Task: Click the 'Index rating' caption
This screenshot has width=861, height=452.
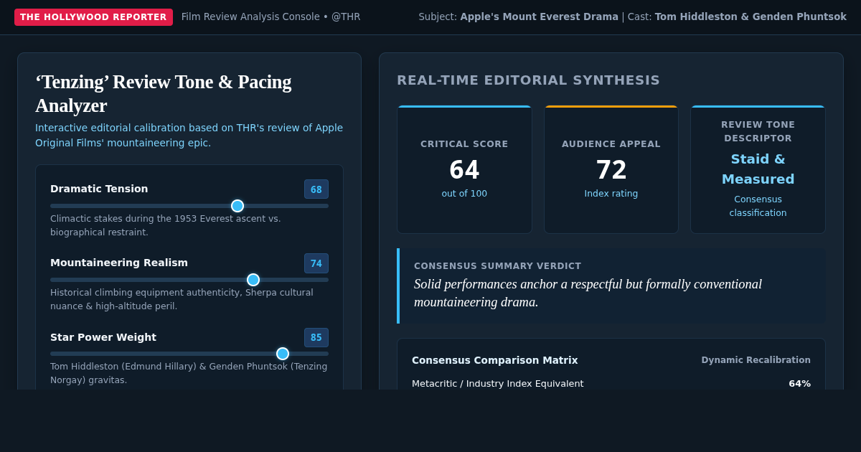Action: pos(611,194)
